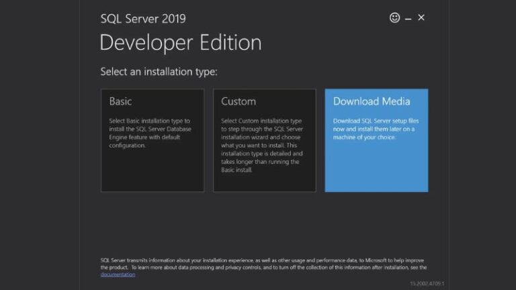Click the 'Developer Edition' heading text

click(181, 43)
